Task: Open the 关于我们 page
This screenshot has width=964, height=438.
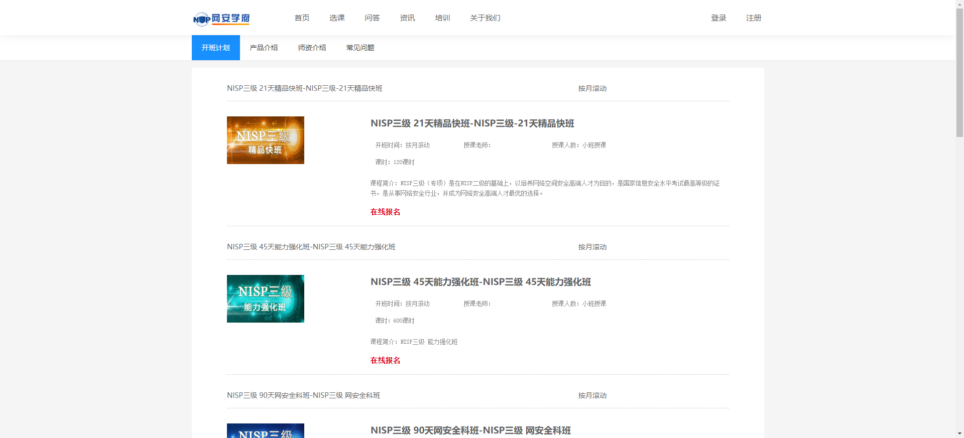Action: [x=485, y=18]
